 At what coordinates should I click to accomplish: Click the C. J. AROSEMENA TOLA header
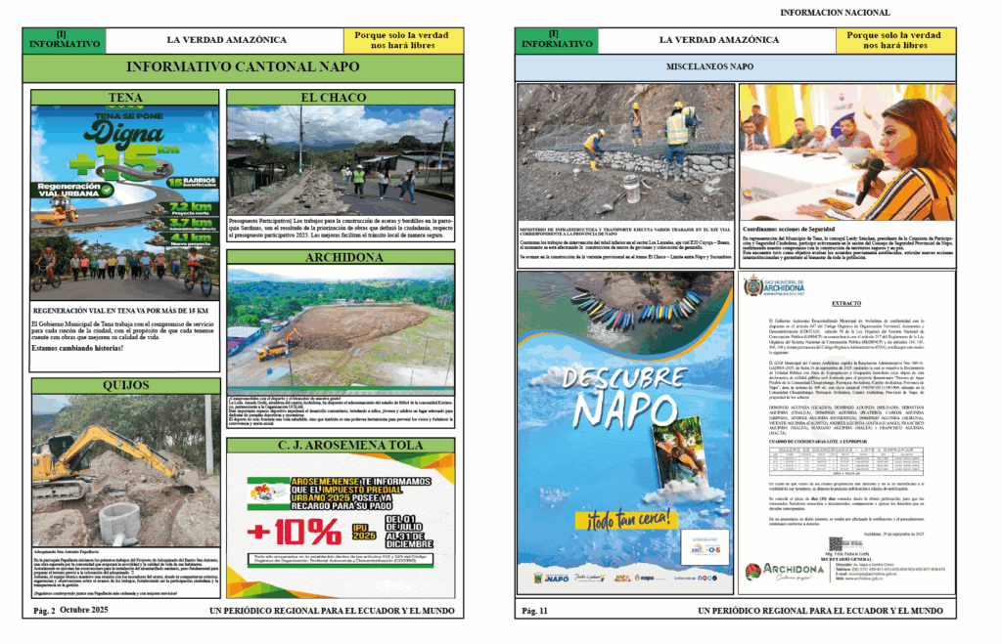point(340,445)
